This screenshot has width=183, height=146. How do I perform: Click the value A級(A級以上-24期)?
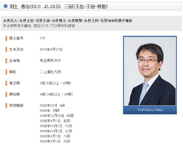click(56, 94)
